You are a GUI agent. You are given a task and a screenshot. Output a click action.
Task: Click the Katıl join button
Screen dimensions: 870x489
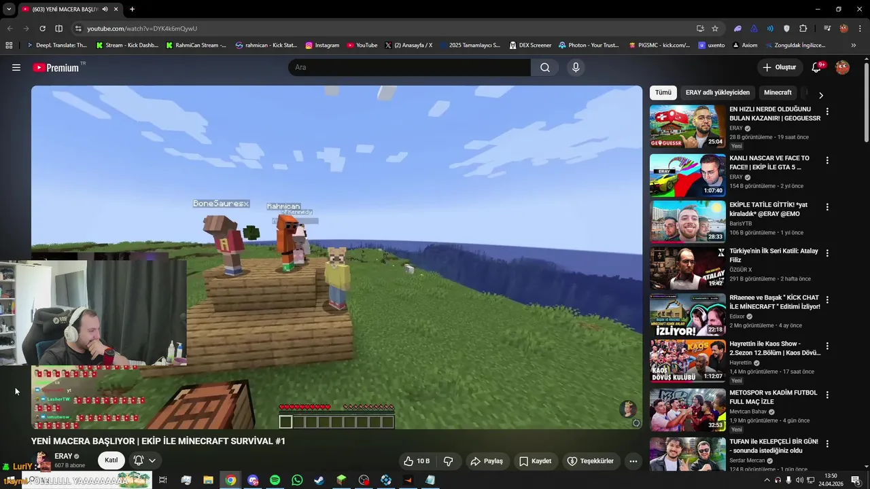(111, 460)
